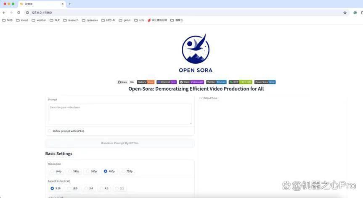Bookmark this page with the star icon

tap(345, 13)
